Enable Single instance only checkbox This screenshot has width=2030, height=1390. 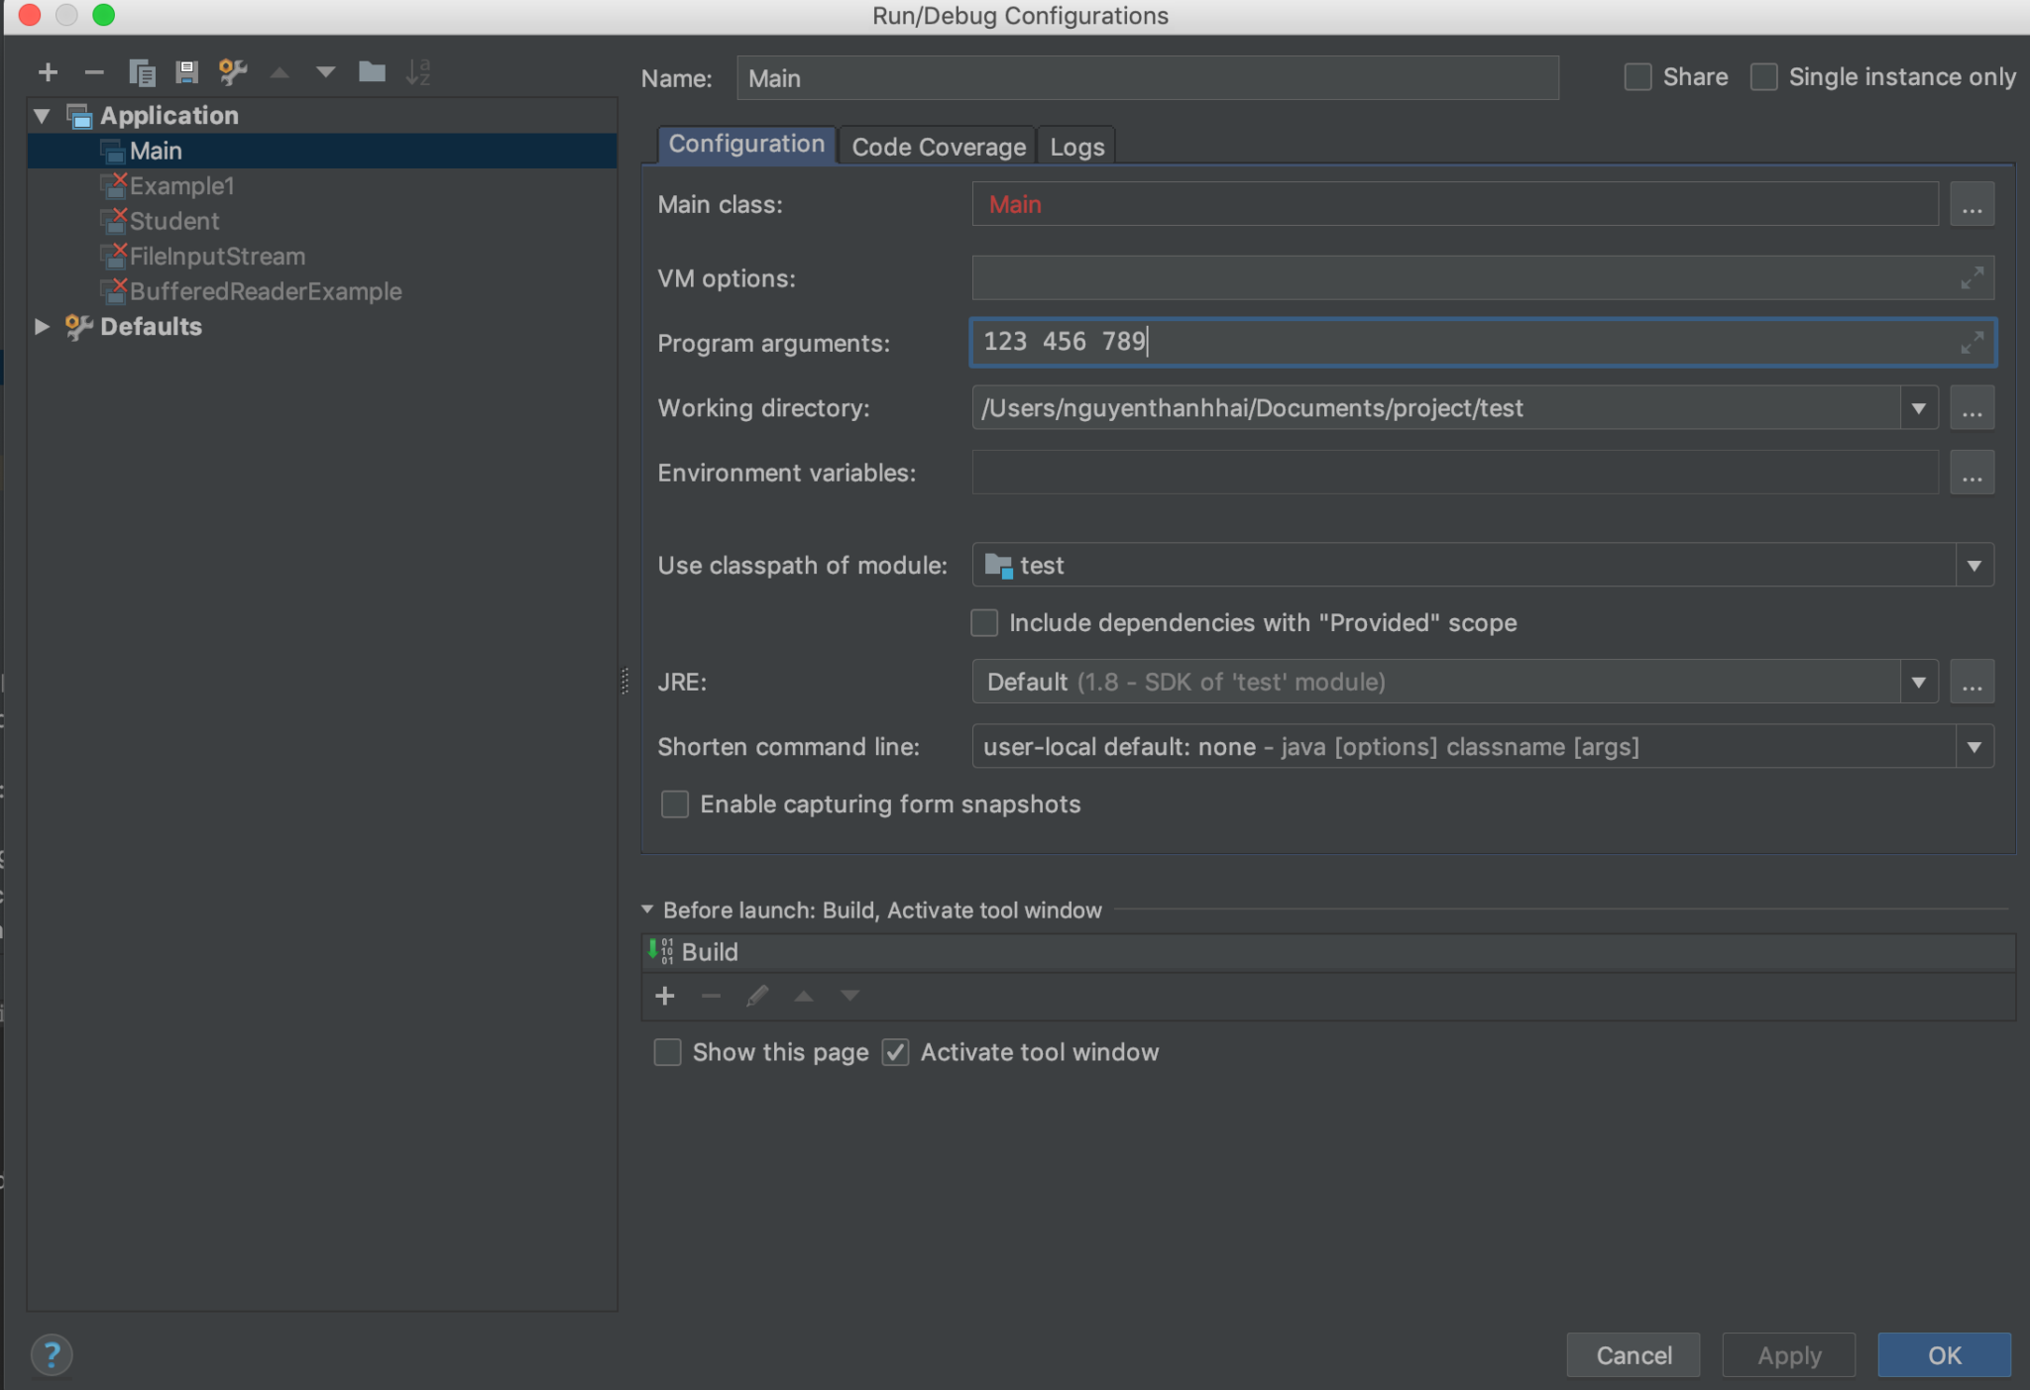point(1764,77)
